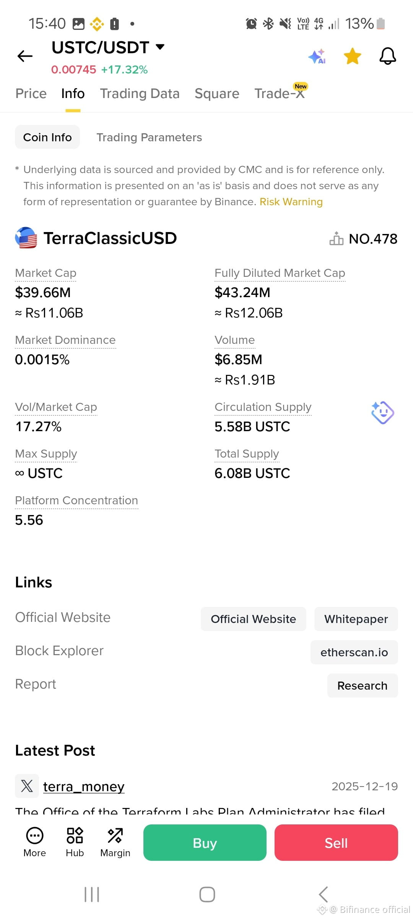Screen dimensions: 413x919
Task: Expand the USTC/USDT pair dropdown arrow
Action: click(160, 47)
